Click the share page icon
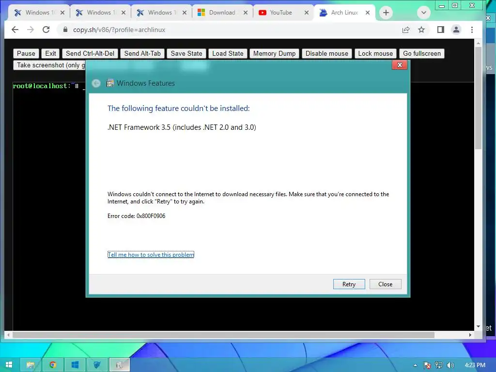The height and width of the screenshot is (372, 496). click(x=406, y=30)
